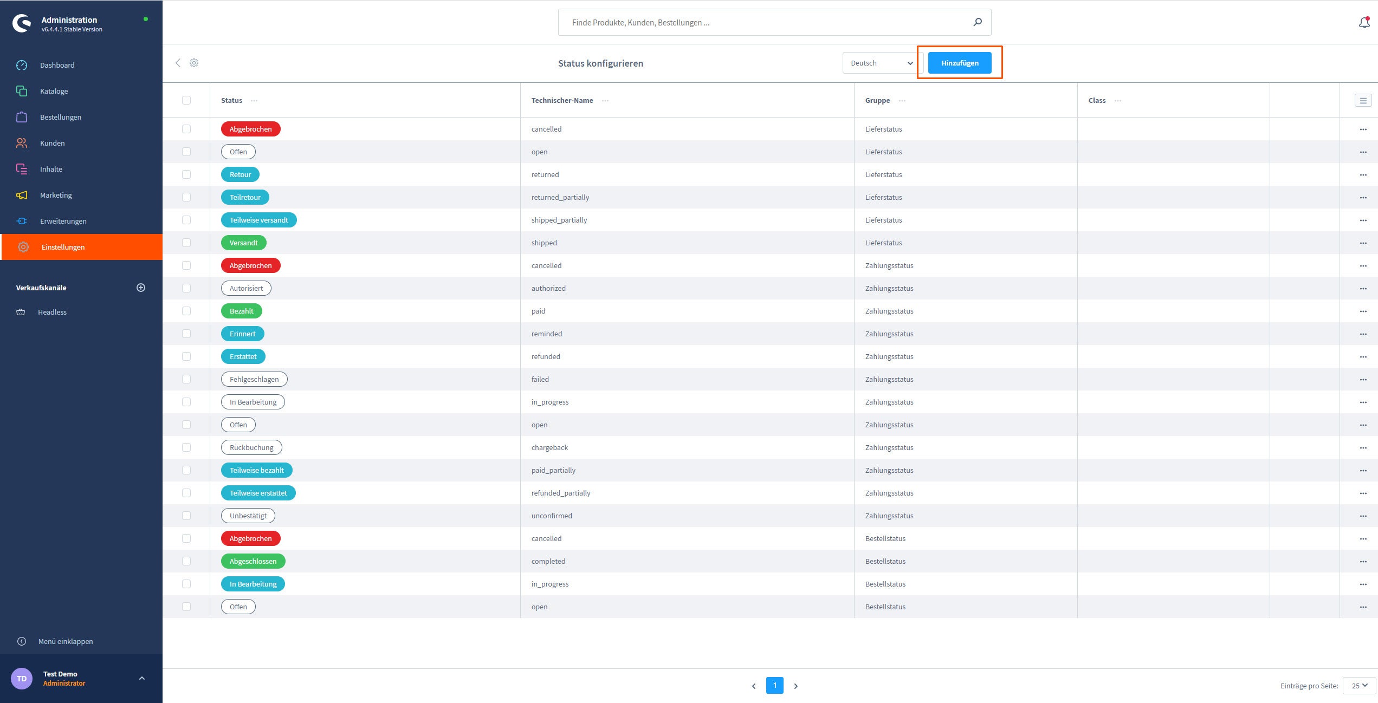Open the grid column settings list icon
Screen dimensions: 1378x703
point(1363,100)
